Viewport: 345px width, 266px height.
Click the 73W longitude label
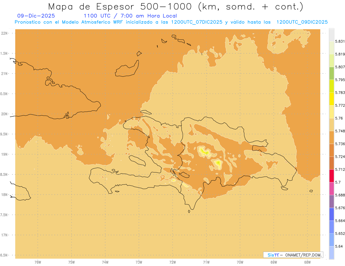click(139, 262)
